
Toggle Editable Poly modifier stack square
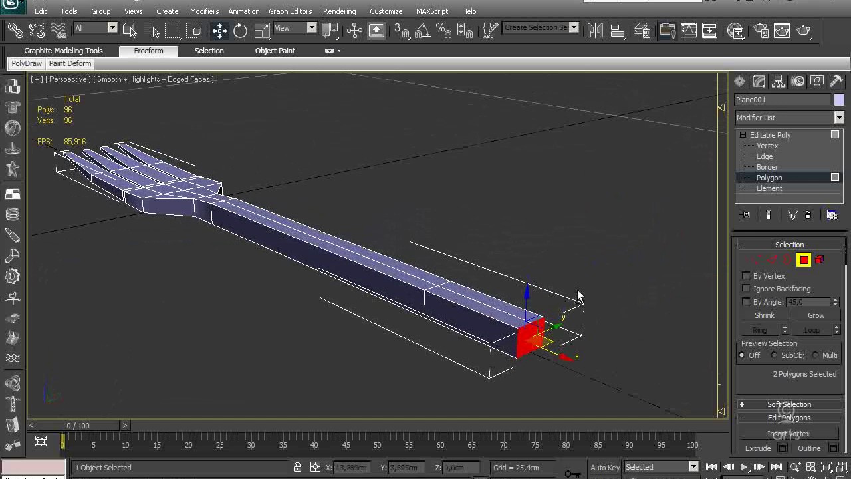835,135
